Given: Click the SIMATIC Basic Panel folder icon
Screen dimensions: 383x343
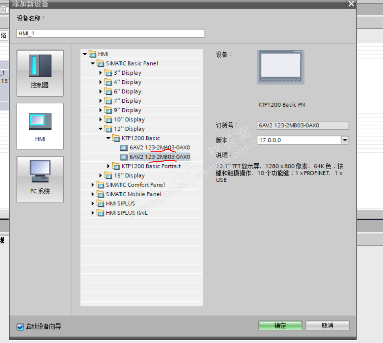Looking at the screenshot, I should tap(100, 63).
